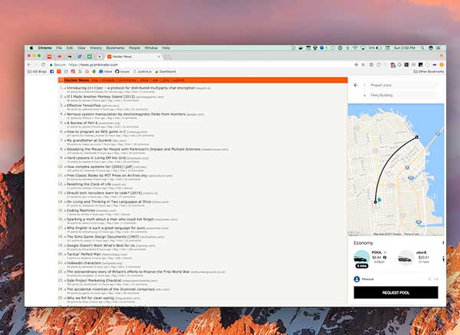The width and height of the screenshot is (460, 335).
Task: Click the orange round extension icon in Chrome toolbar
Action: coord(442,64)
